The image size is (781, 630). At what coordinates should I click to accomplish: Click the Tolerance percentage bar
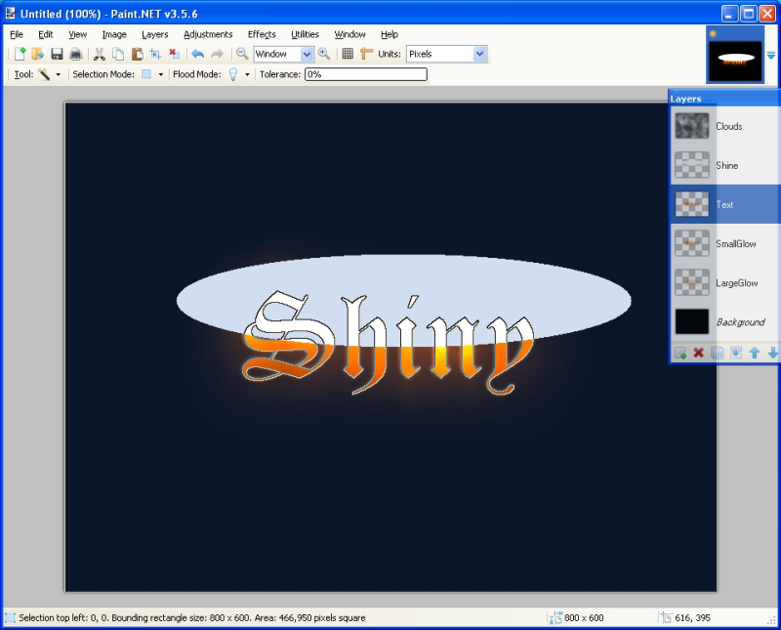tap(365, 74)
